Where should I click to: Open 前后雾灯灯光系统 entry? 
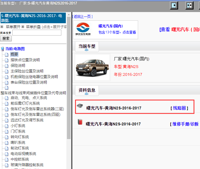pos(25,103)
